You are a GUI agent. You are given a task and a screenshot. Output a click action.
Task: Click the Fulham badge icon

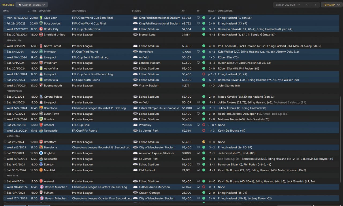tap(41, 193)
